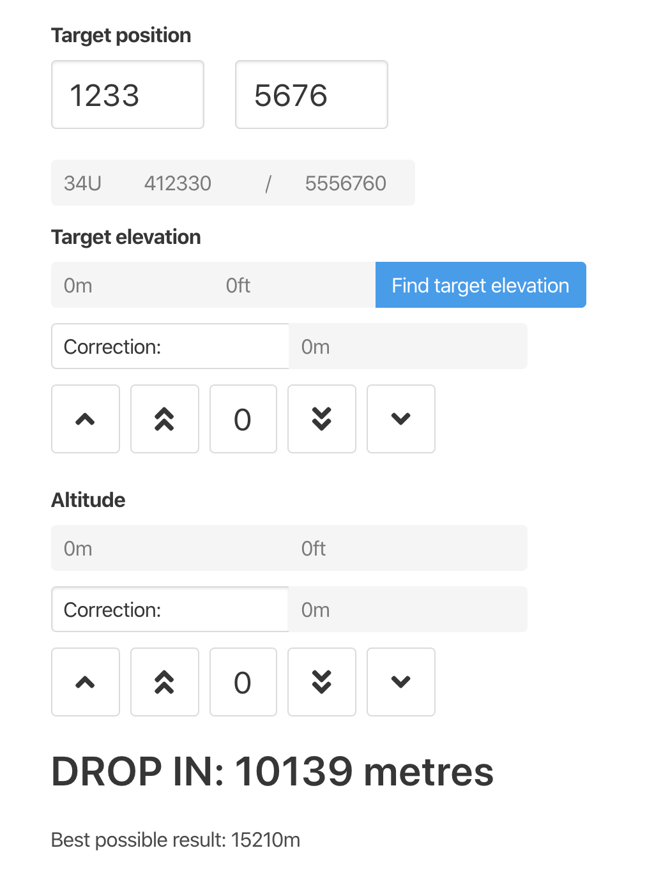
Task: Select the single up arrow for target elevation correction
Action: pyautogui.click(x=86, y=419)
